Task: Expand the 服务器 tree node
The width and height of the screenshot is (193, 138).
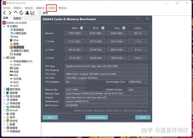Action: [x=4, y=93]
